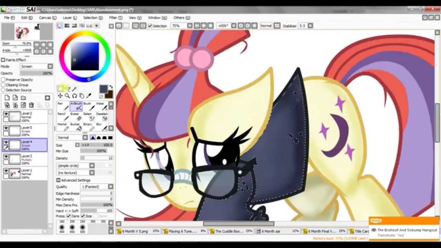Select the Water tool
This screenshot has width=441, height=248.
pos(102,106)
